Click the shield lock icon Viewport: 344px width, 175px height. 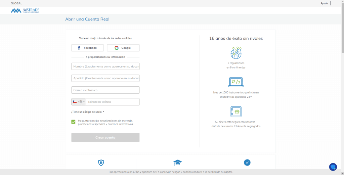(101, 163)
